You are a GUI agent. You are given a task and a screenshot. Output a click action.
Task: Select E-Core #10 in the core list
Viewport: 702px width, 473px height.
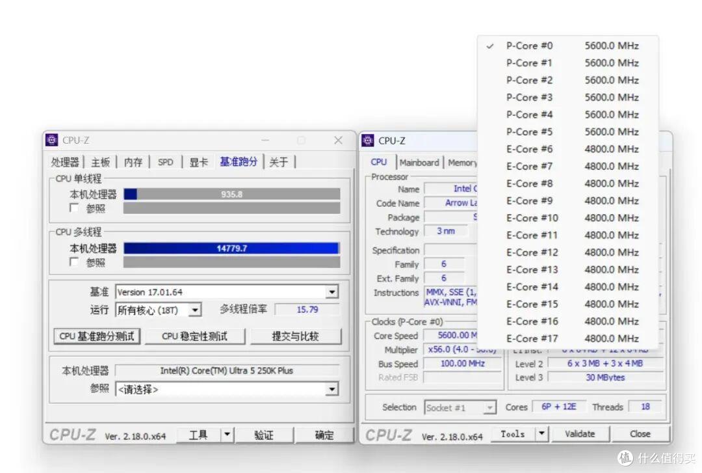567,218
